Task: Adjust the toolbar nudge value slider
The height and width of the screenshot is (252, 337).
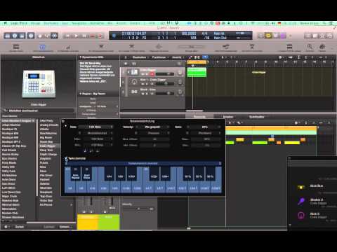Action: (x=191, y=47)
